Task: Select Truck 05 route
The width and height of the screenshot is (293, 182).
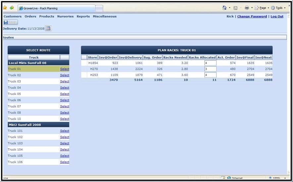Action: pyautogui.click(x=65, y=94)
